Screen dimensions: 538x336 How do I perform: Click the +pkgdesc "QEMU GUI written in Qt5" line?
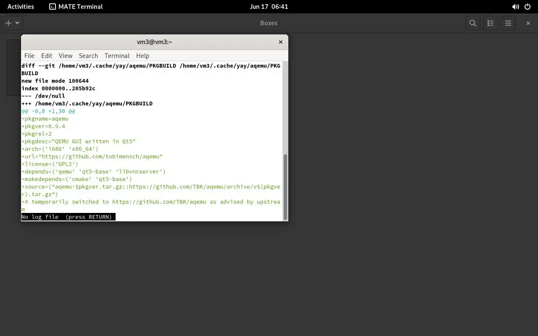point(79,142)
